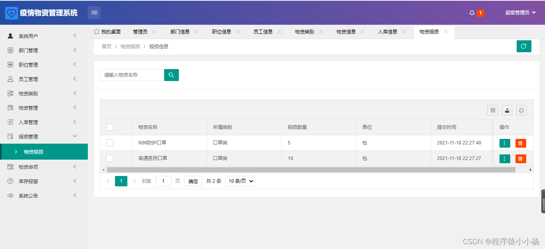Click the 系统用户 person icon

[x=10, y=36]
